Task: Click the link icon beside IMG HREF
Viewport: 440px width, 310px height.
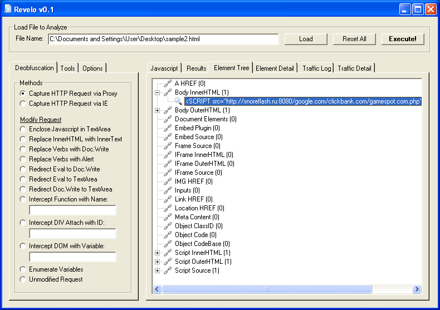Action: click(x=168, y=181)
